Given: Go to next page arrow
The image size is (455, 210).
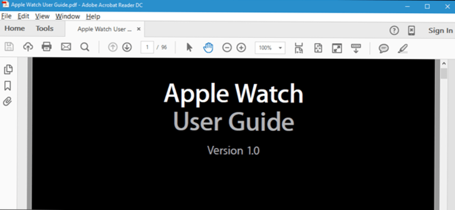Looking at the screenshot, I should (127, 47).
